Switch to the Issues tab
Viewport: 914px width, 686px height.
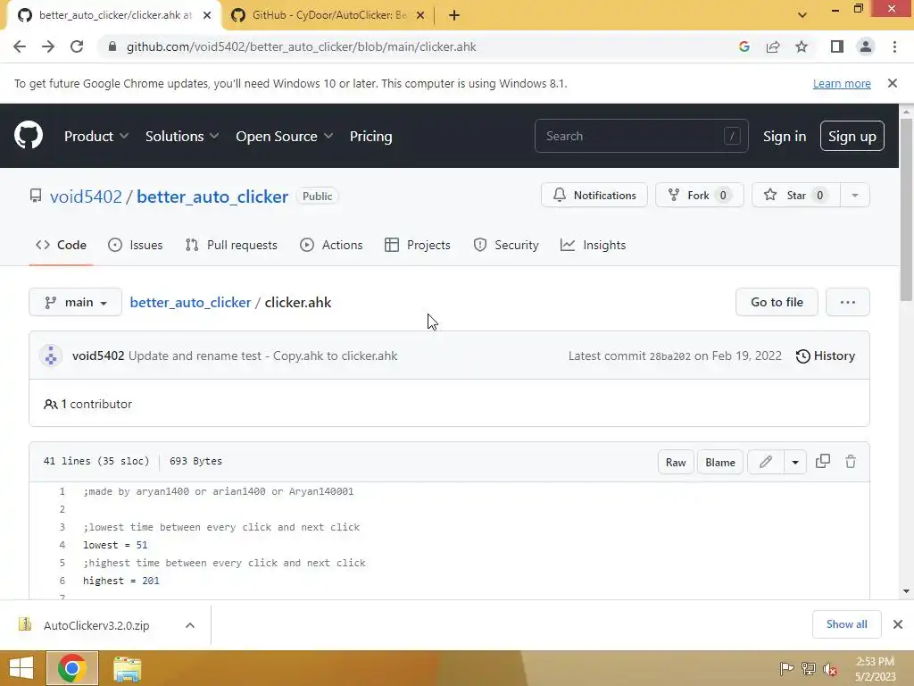click(136, 245)
